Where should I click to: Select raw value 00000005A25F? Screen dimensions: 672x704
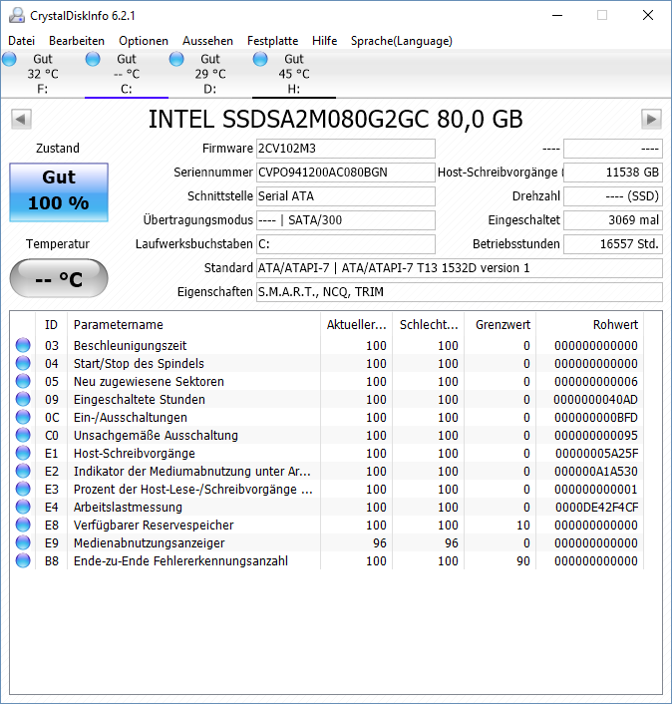(x=596, y=454)
